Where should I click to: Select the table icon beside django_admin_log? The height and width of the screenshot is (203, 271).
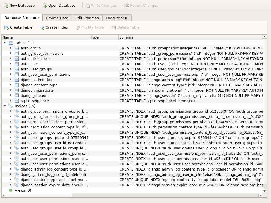[x=17, y=80]
